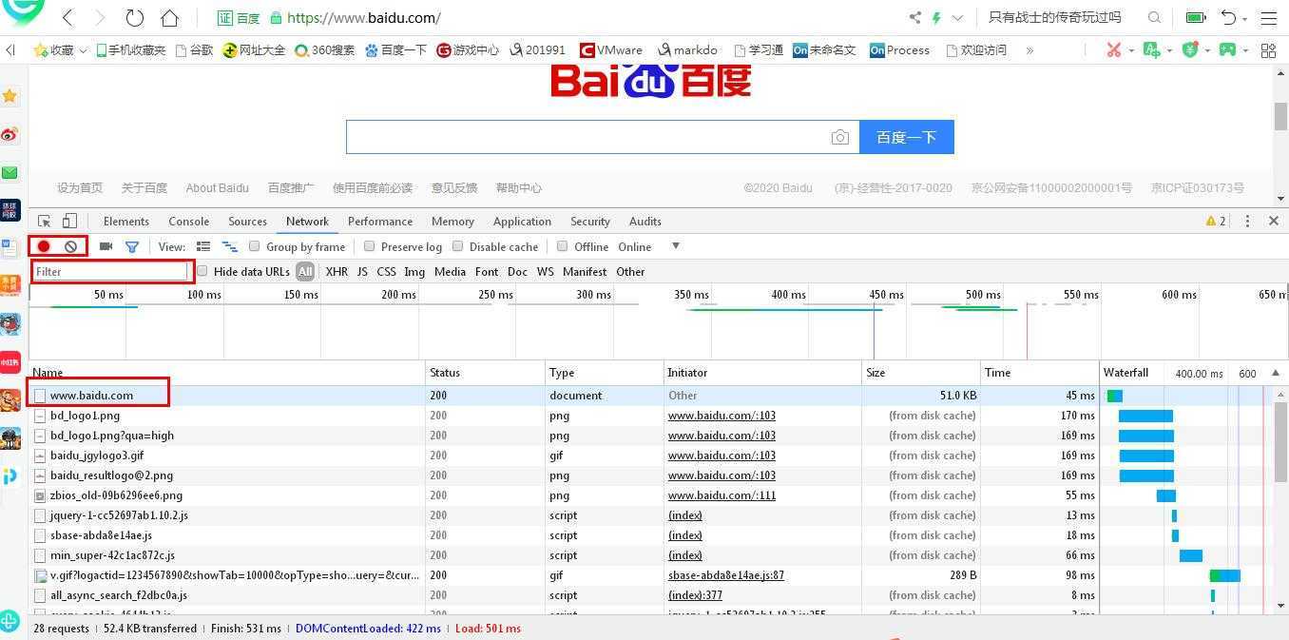Click the green lightning speed-mode icon
The image size is (1289, 640).
coord(937,17)
